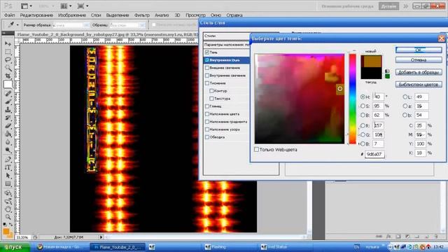Open the Flame_Youtube taskbar button
The width and height of the screenshot is (448, 252).
click(118, 247)
